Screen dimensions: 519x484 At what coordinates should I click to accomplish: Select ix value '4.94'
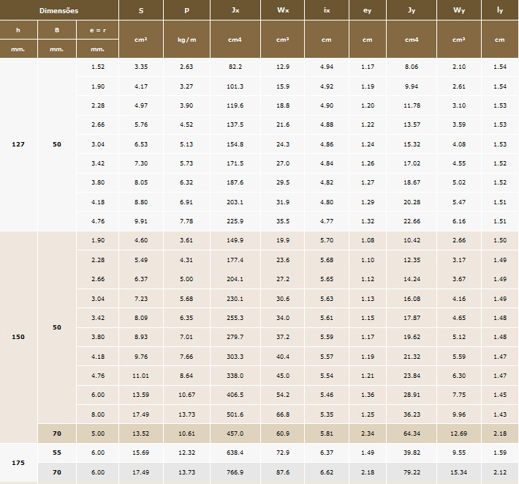click(x=327, y=67)
